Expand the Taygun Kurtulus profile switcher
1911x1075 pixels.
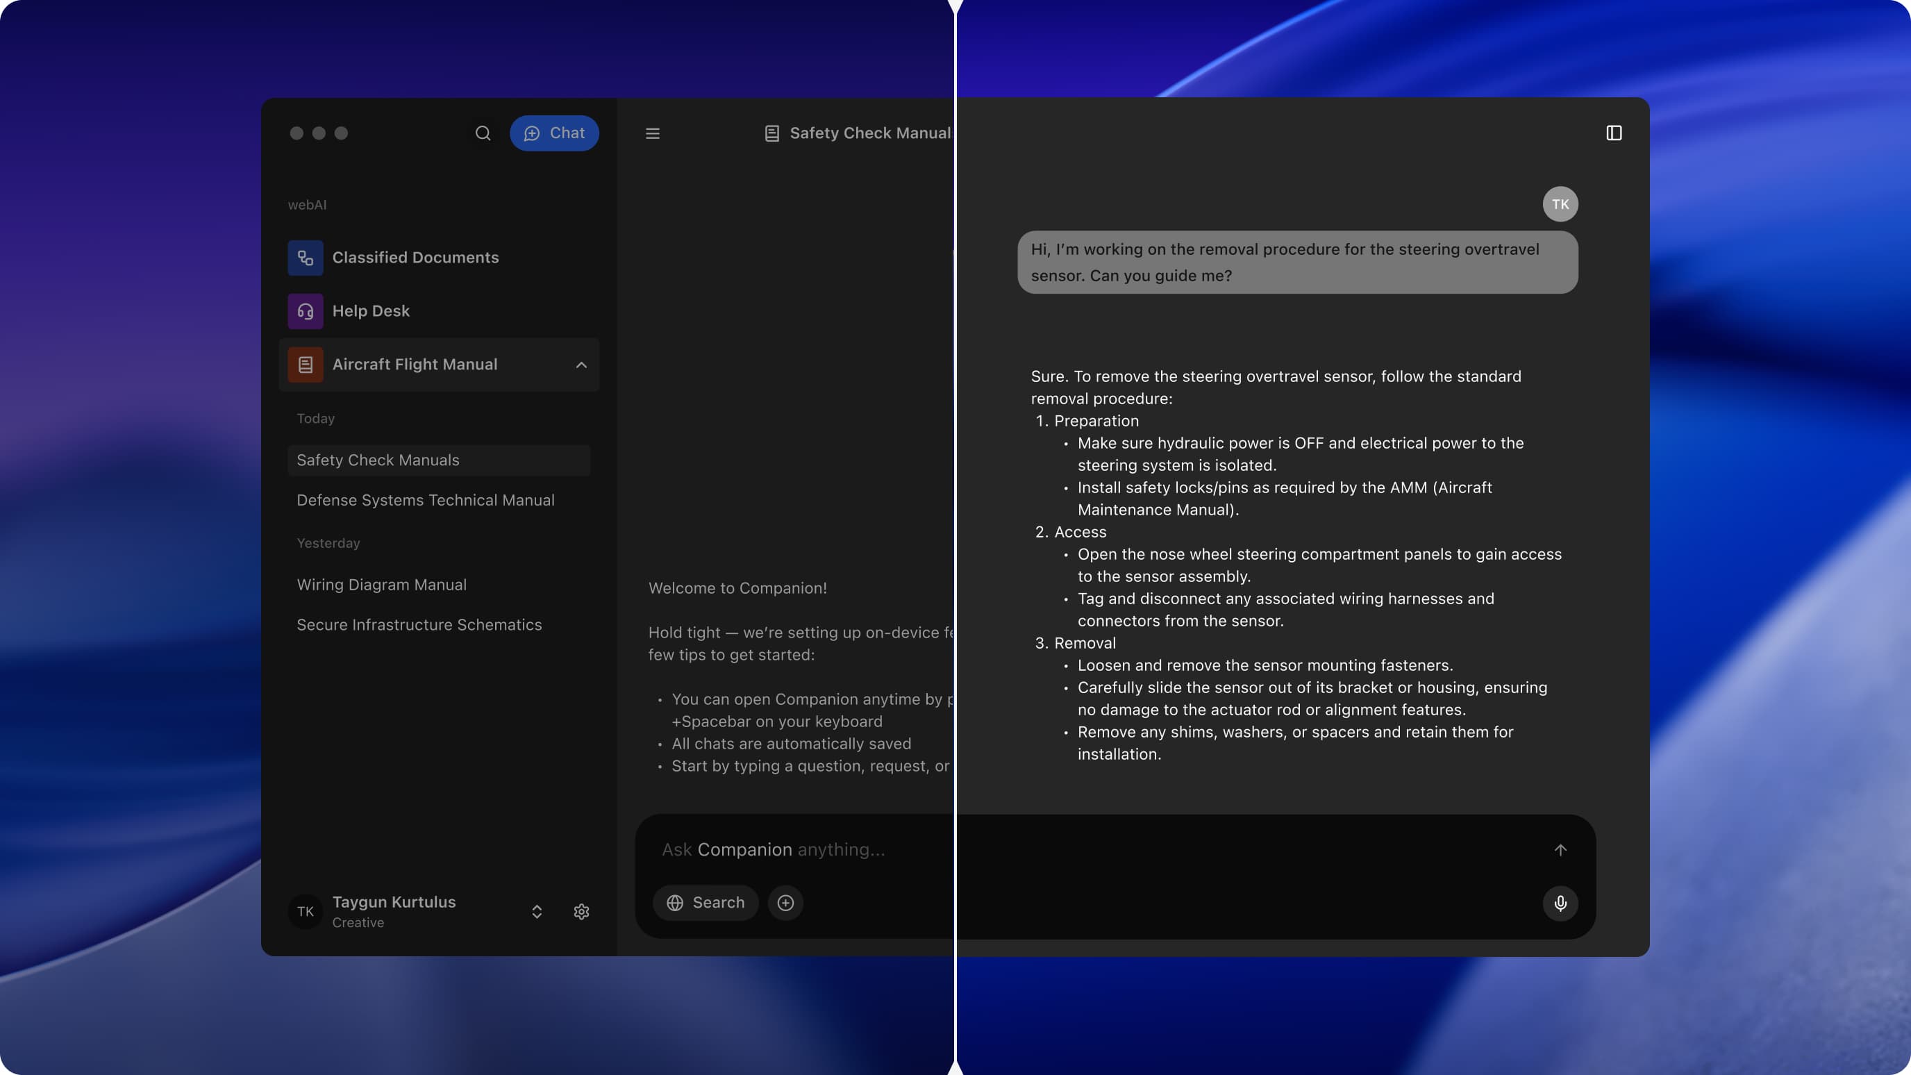pyautogui.click(x=535, y=911)
